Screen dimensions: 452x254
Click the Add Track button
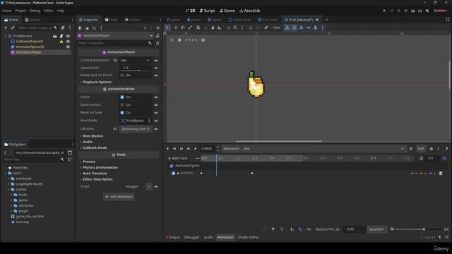point(177,158)
